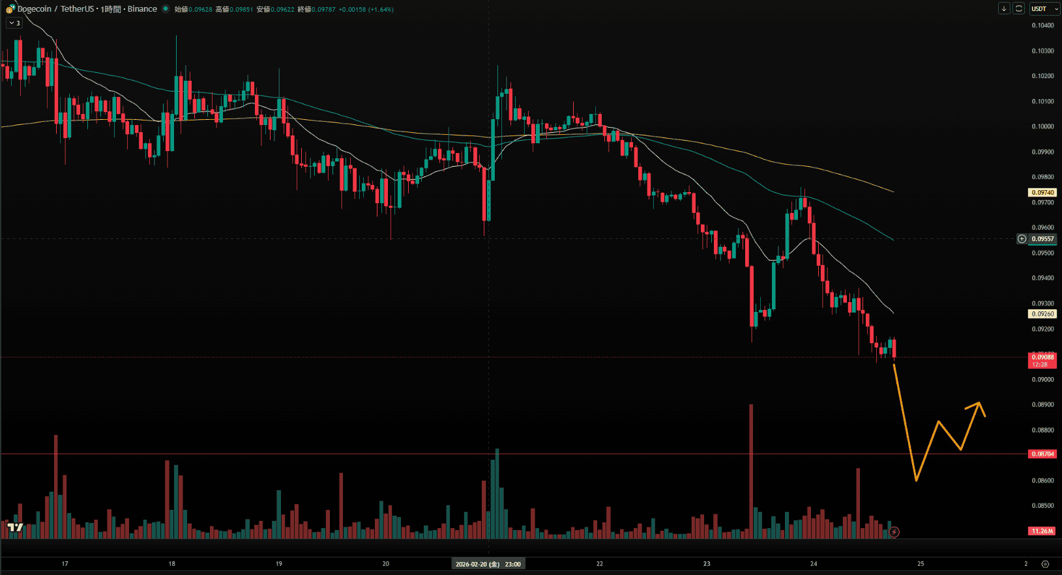Expand the collapsed indicators legend showing 3
Image resolution: width=1062 pixels, height=575 pixels.
point(14,23)
